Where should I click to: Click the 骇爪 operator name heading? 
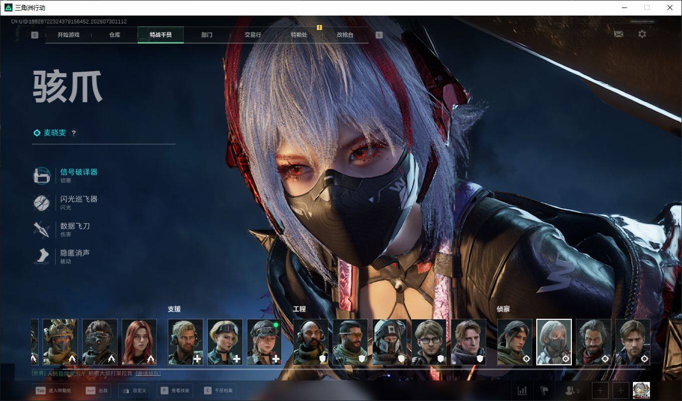[68, 87]
